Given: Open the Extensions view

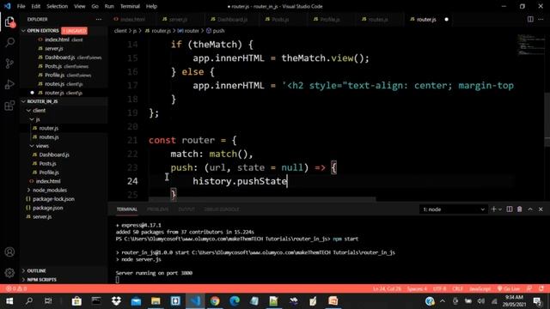Looking at the screenshot, I should pos(9,106).
